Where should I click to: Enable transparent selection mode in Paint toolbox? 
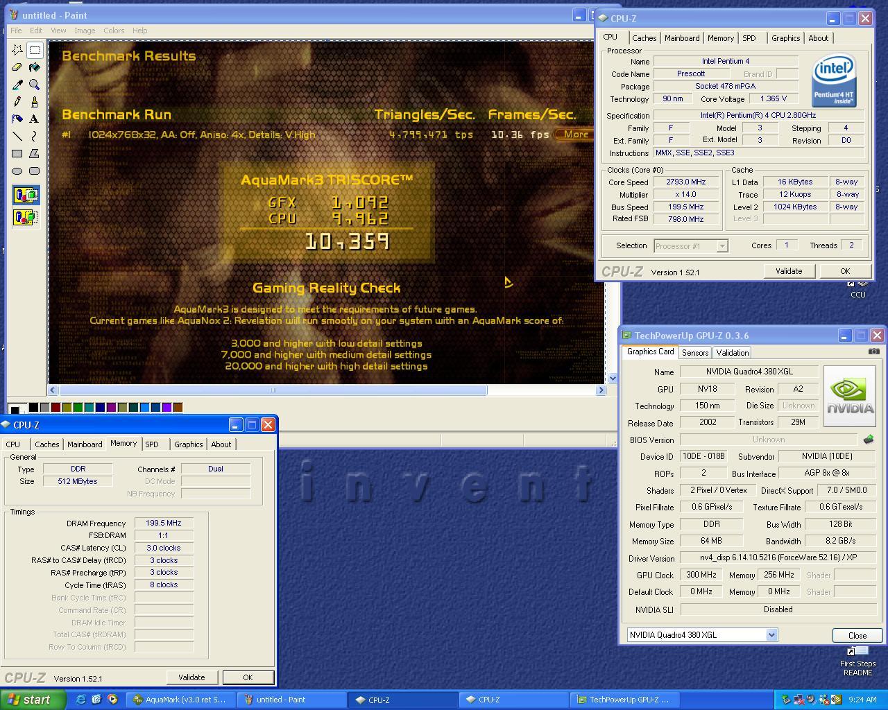click(26, 217)
